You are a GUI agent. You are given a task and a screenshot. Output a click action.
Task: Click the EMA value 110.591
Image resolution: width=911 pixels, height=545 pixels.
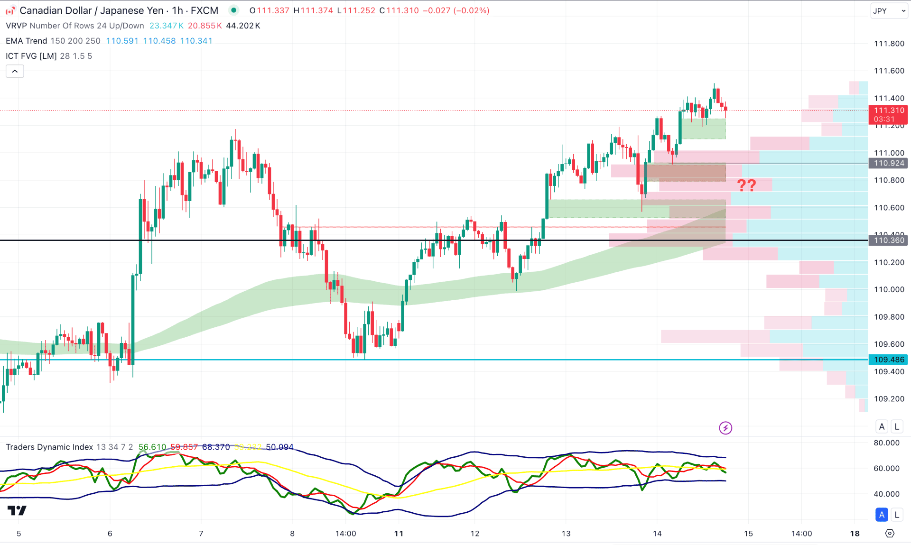pyautogui.click(x=122, y=41)
